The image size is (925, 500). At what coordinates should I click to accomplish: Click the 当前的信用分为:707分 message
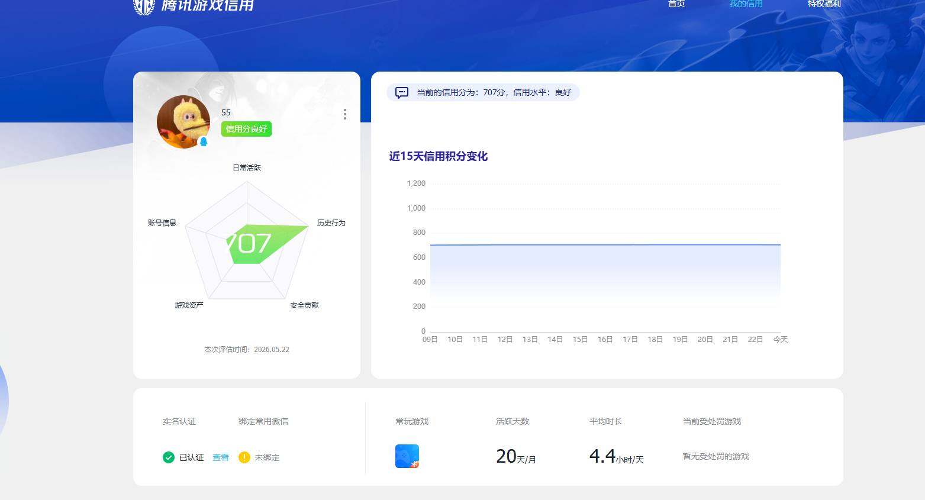pos(494,92)
